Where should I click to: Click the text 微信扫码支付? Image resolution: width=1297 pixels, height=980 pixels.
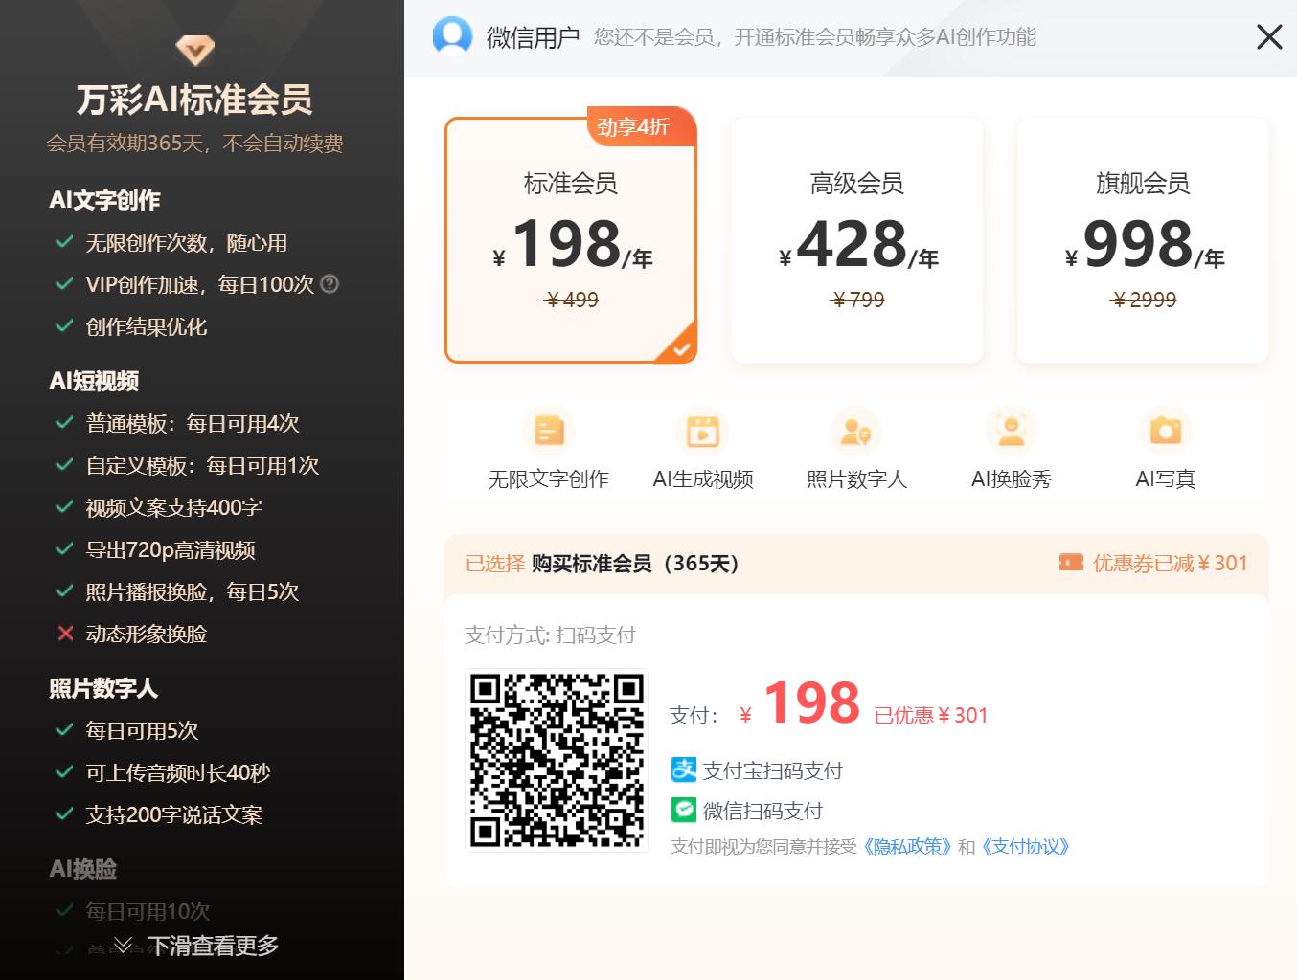[762, 812]
